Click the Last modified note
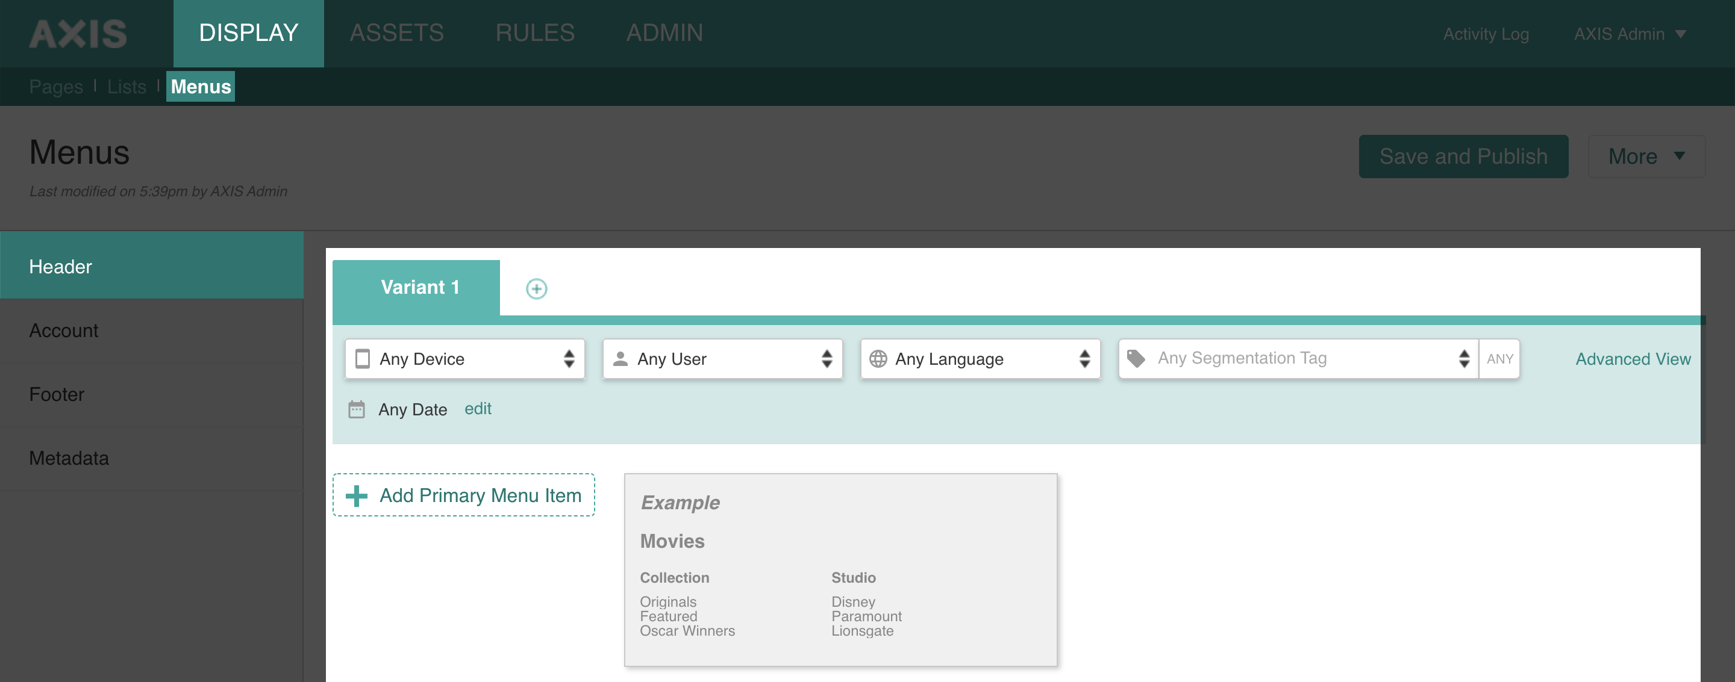This screenshot has height=682, width=1735. 158,191
